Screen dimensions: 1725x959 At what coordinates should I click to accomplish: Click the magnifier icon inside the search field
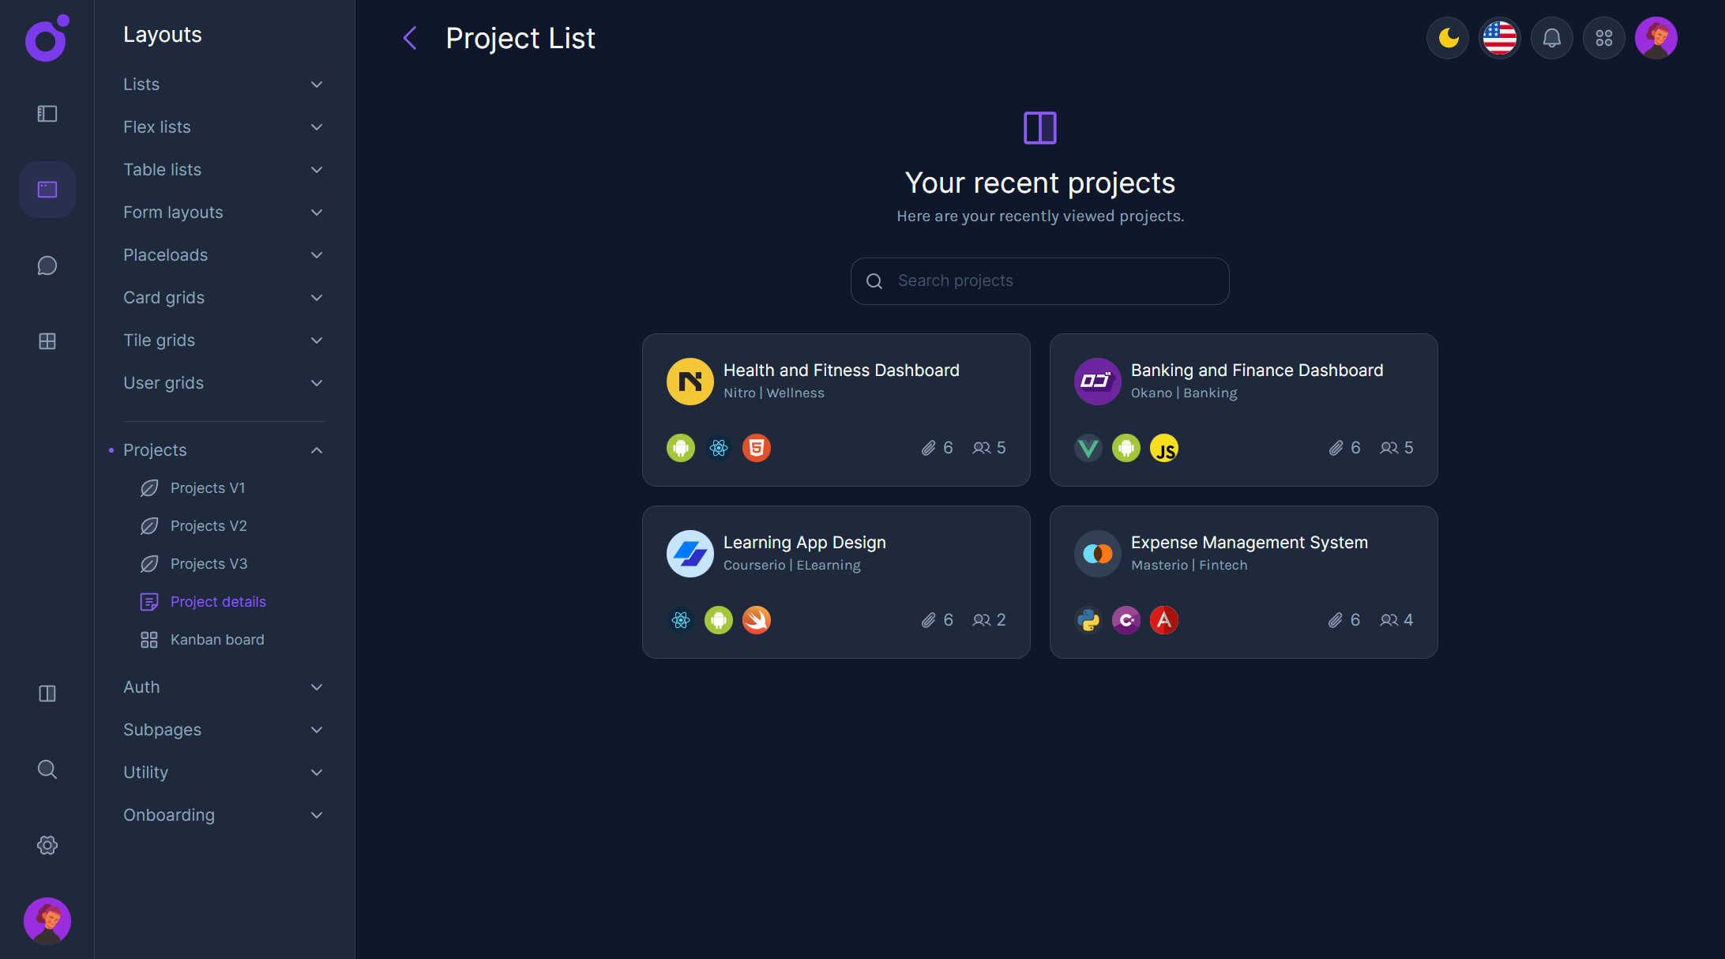coord(874,280)
